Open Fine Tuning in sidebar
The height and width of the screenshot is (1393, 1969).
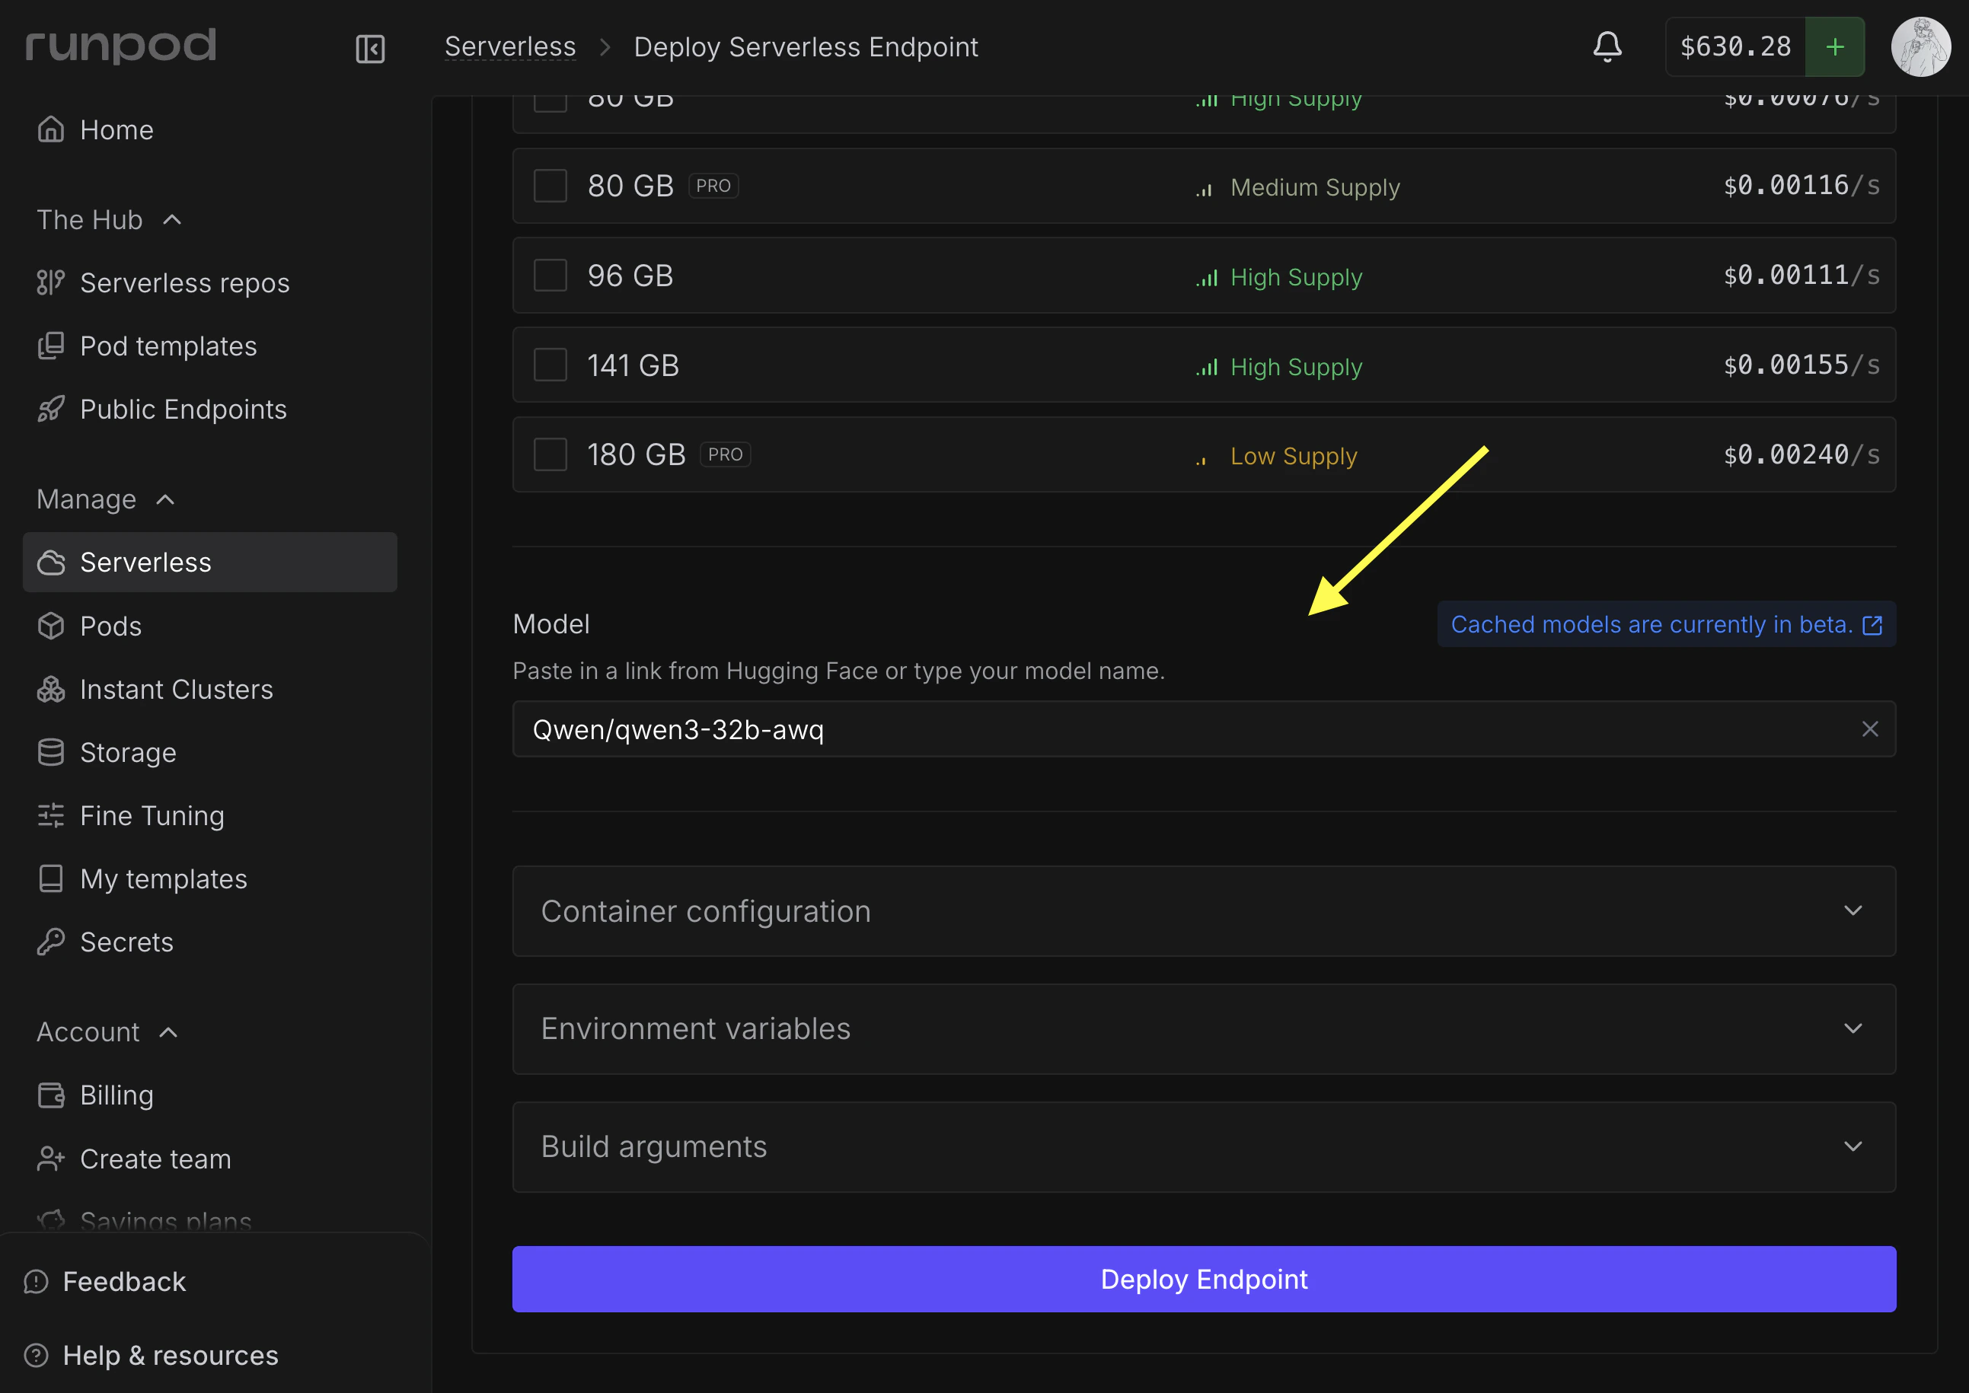click(152, 816)
